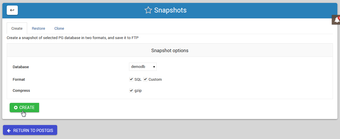The width and height of the screenshot is (340, 139).
Task: Click the star icon beside Snapshots title
Action: (x=148, y=10)
